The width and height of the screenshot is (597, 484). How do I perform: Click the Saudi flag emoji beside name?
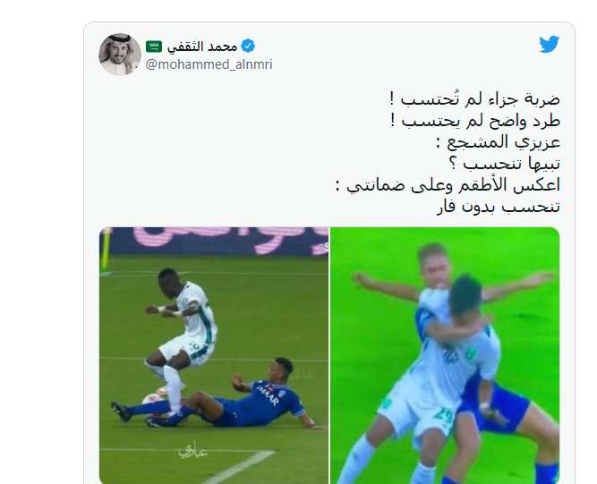[154, 47]
